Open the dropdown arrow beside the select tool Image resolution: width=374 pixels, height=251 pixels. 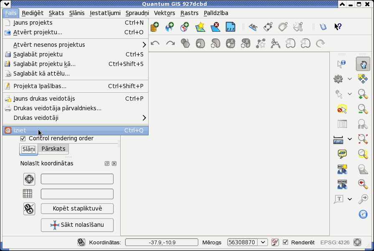pos(350,94)
